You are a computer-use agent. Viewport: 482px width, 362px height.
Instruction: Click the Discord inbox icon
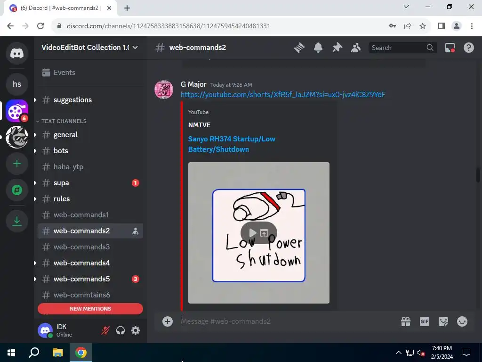tap(450, 48)
